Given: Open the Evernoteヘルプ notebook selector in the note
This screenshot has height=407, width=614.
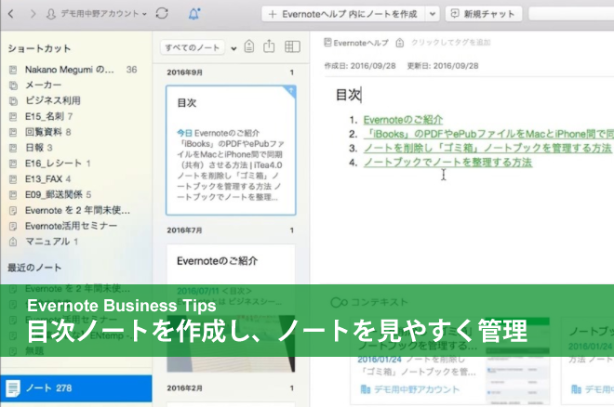Looking at the screenshot, I should tap(356, 43).
